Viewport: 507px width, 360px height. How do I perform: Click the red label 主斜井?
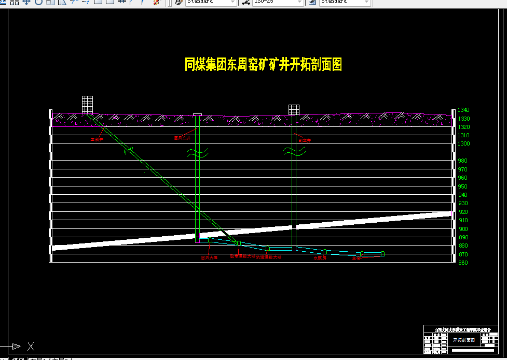[97, 139]
